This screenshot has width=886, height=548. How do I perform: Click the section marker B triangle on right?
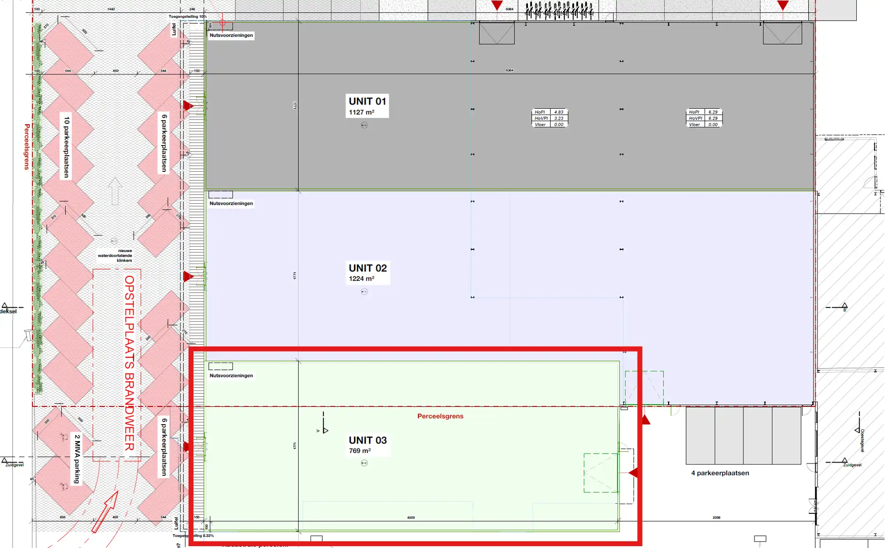click(844, 306)
